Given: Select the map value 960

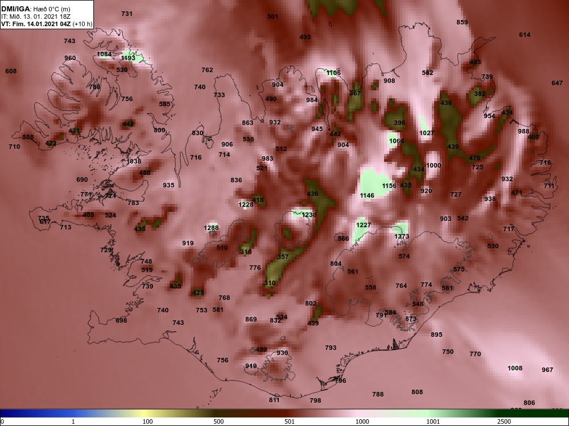Looking at the screenshot, I should point(70,58).
